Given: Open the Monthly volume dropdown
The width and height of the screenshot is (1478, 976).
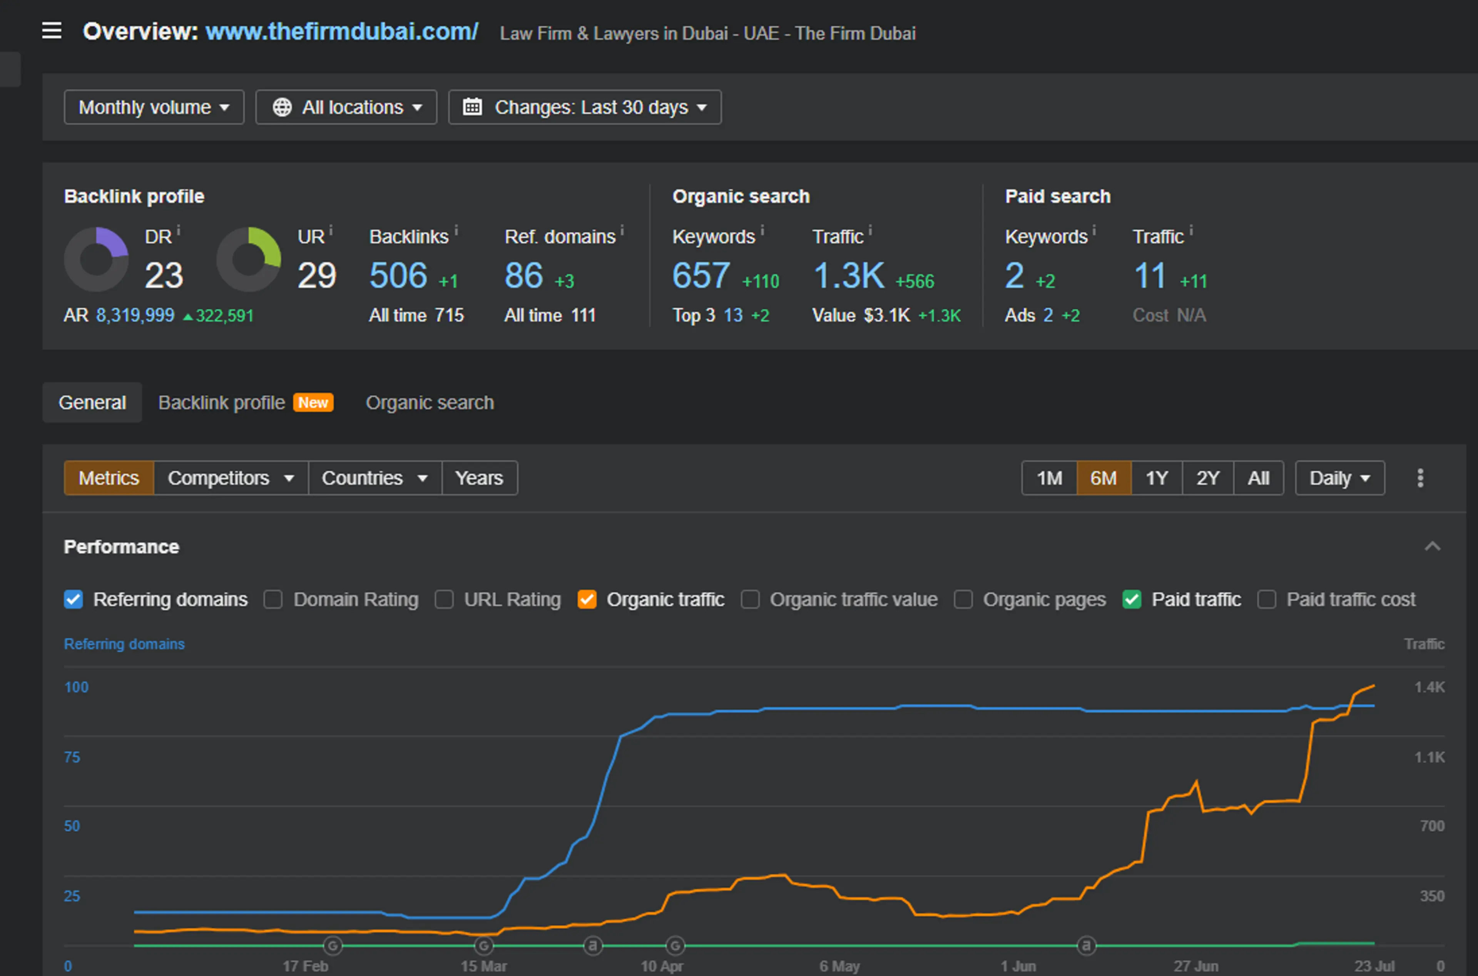Looking at the screenshot, I should [154, 107].
